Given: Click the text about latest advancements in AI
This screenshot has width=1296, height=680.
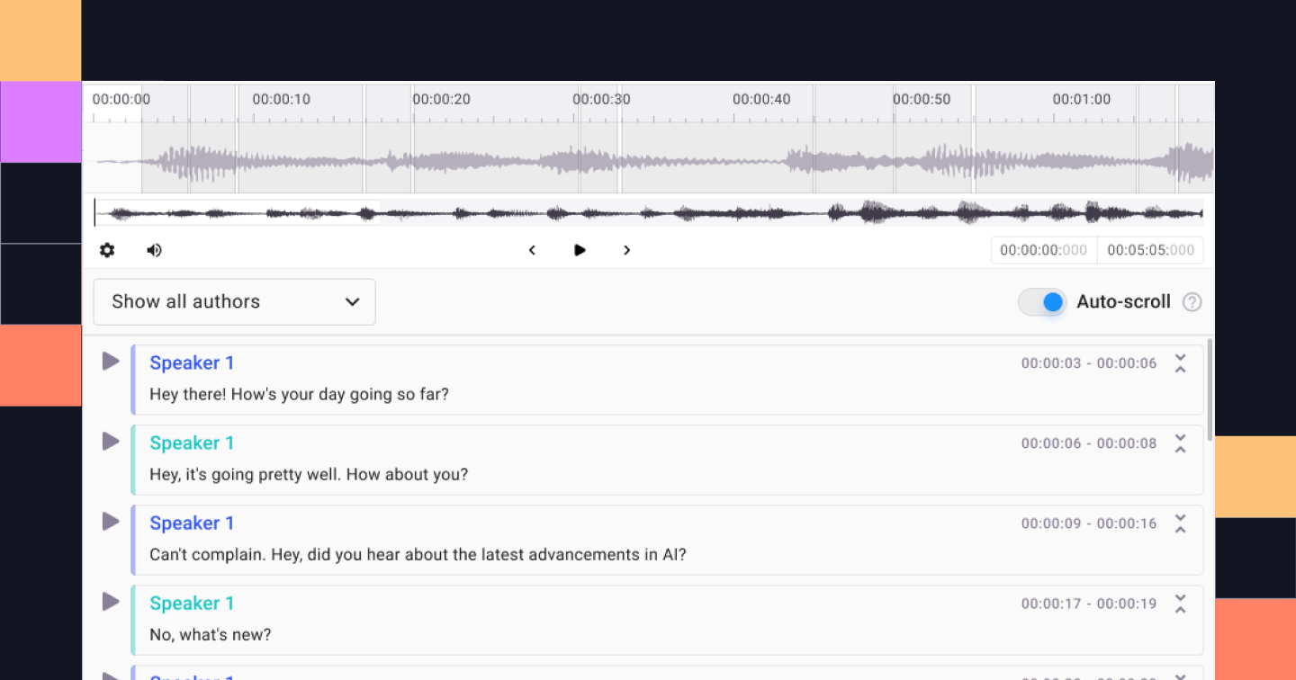Looking at the screenshot, I should click(x=418, y=554).
